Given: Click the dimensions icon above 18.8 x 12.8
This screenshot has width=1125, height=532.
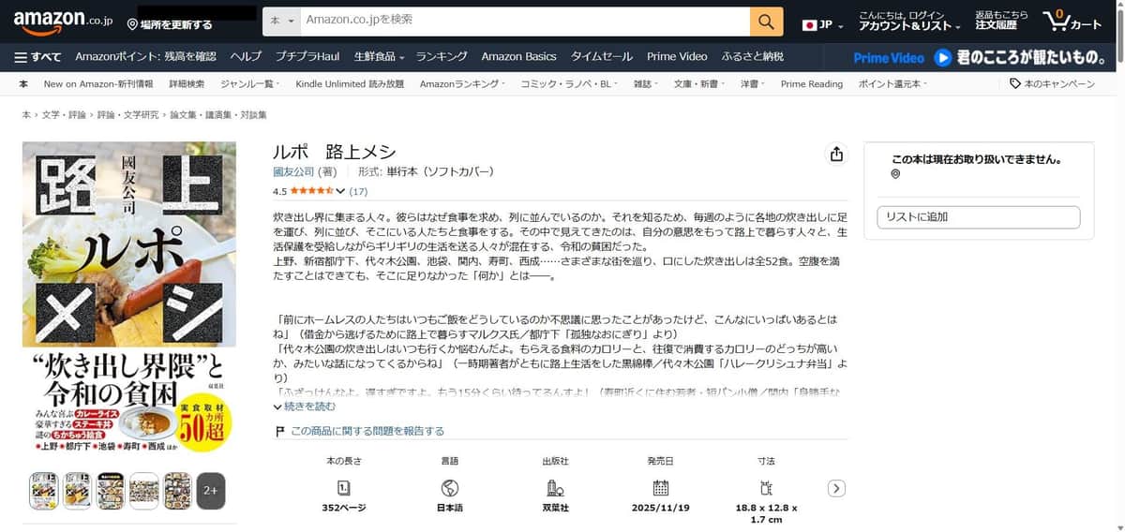Looking at the screenshot, I should point(766,488).
